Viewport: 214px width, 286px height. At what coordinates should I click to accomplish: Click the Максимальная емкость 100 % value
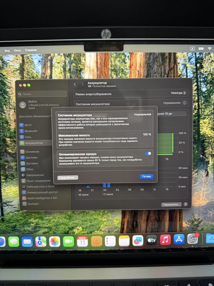(147, 134)
